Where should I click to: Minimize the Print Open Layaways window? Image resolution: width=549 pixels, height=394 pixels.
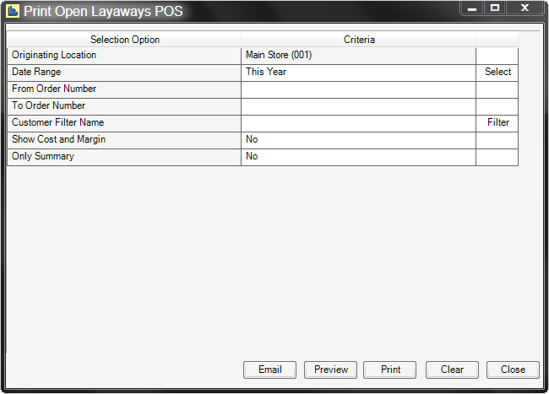[x=472, y=8]
